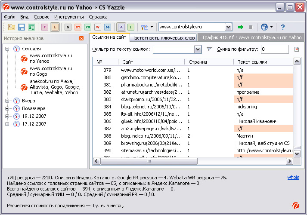Click the filter funnel icon
The width and height of the screenshot is (307, 215).
pos(210,49)
